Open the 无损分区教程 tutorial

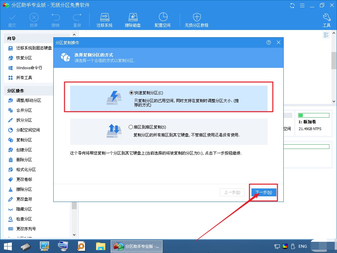[197, 20]
